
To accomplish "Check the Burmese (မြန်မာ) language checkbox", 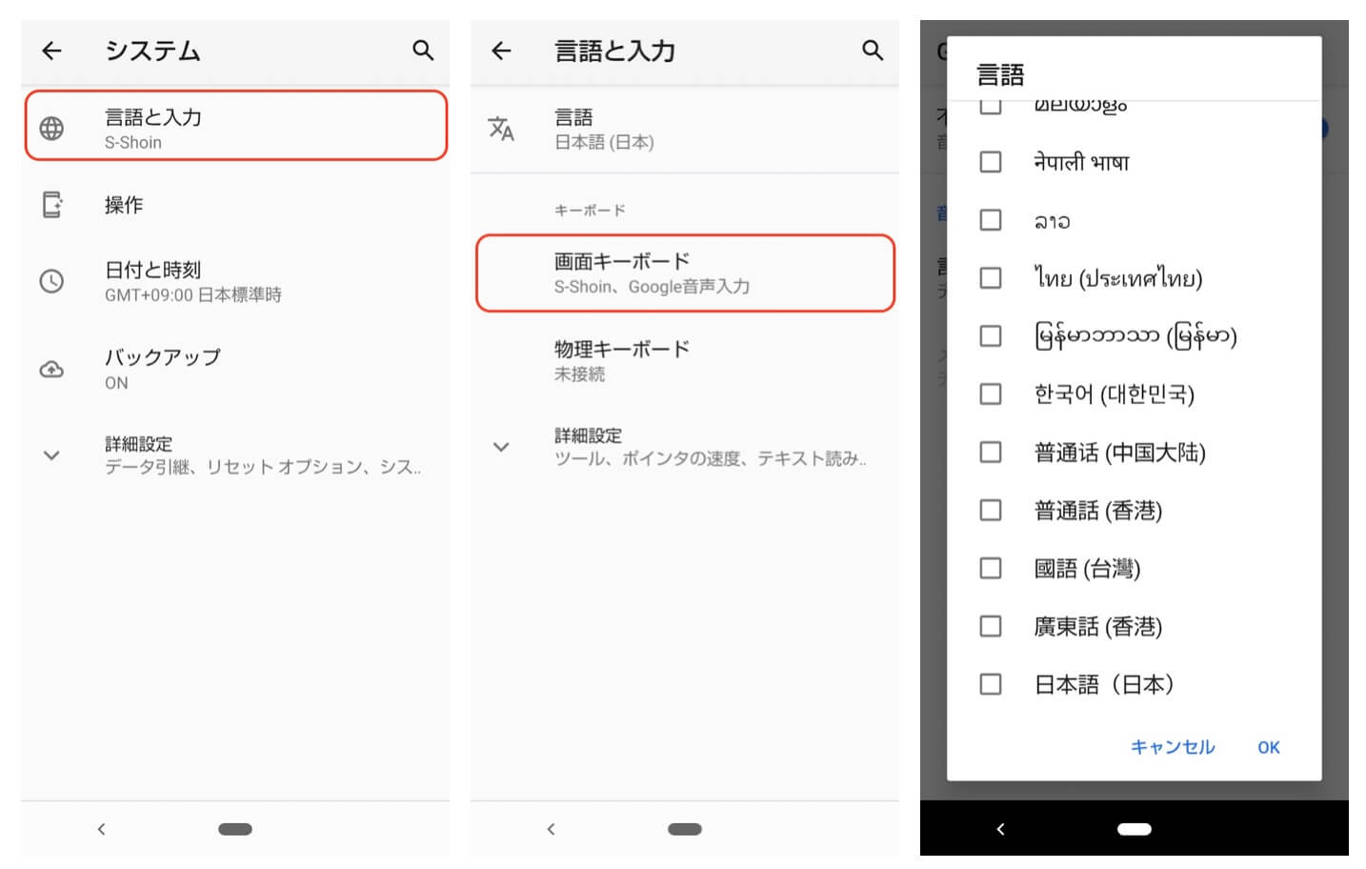I will pos(991,336).
